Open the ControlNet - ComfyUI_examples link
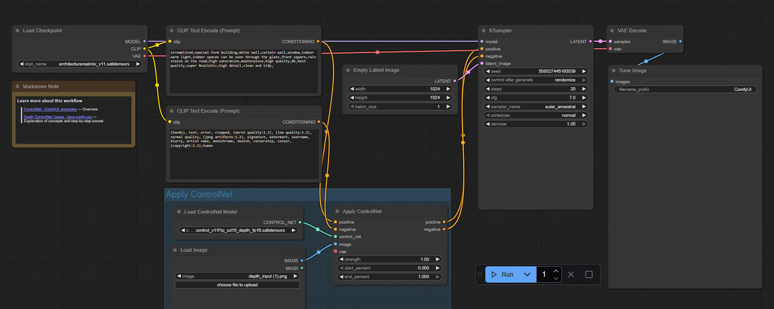 (50, 109)
